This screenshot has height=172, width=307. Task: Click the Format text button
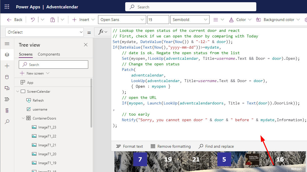129,146
